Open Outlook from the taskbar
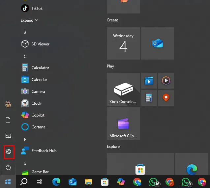Image resolution: width=210 pixels, height=188 pixels. coord(73,182)
